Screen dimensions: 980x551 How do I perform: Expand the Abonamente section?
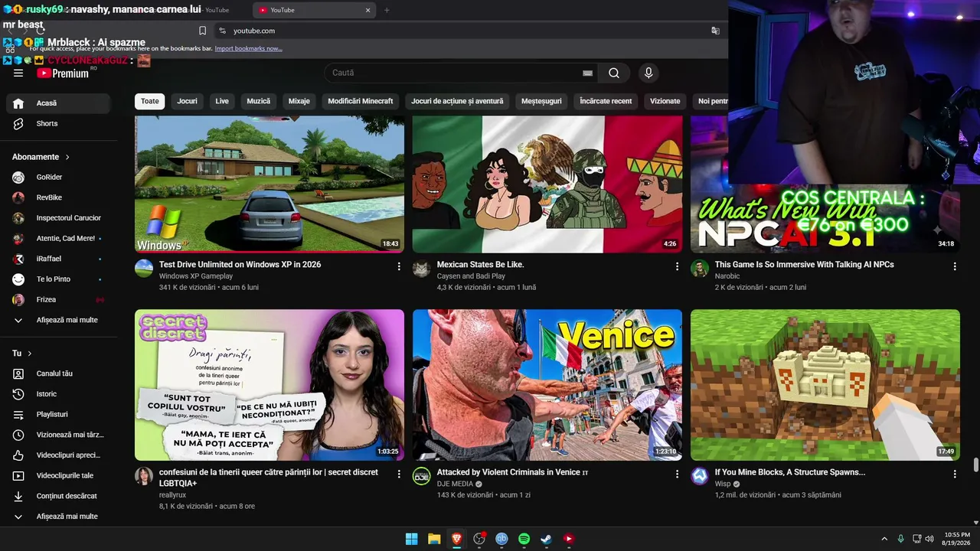(41, 157)
